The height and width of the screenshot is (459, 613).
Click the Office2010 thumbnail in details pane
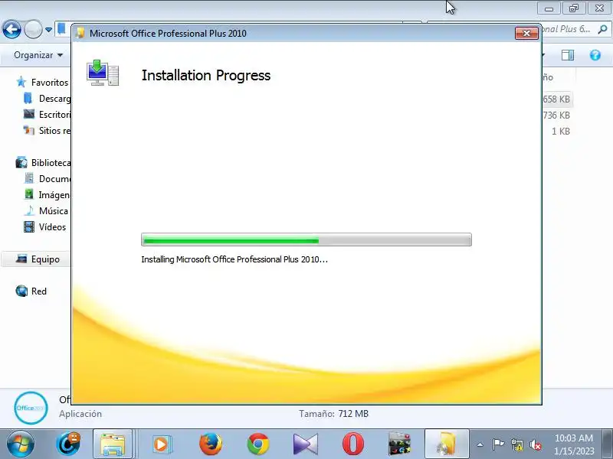(31, 408)
